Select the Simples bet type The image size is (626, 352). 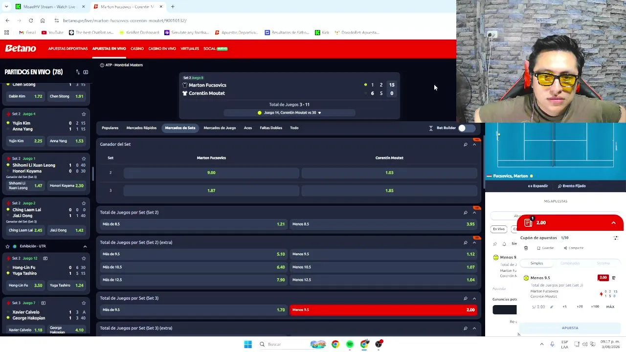(537, 263)
